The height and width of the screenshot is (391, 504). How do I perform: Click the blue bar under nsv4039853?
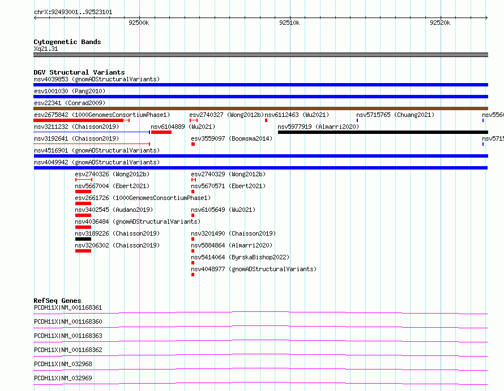[260, 85]
